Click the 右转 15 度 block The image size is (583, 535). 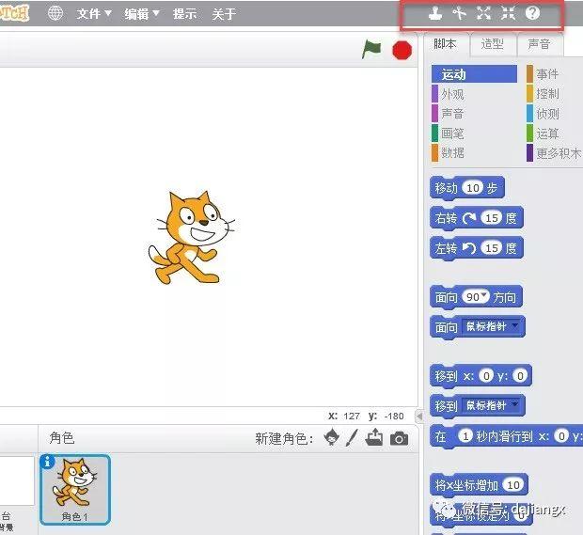pos(477,218)
